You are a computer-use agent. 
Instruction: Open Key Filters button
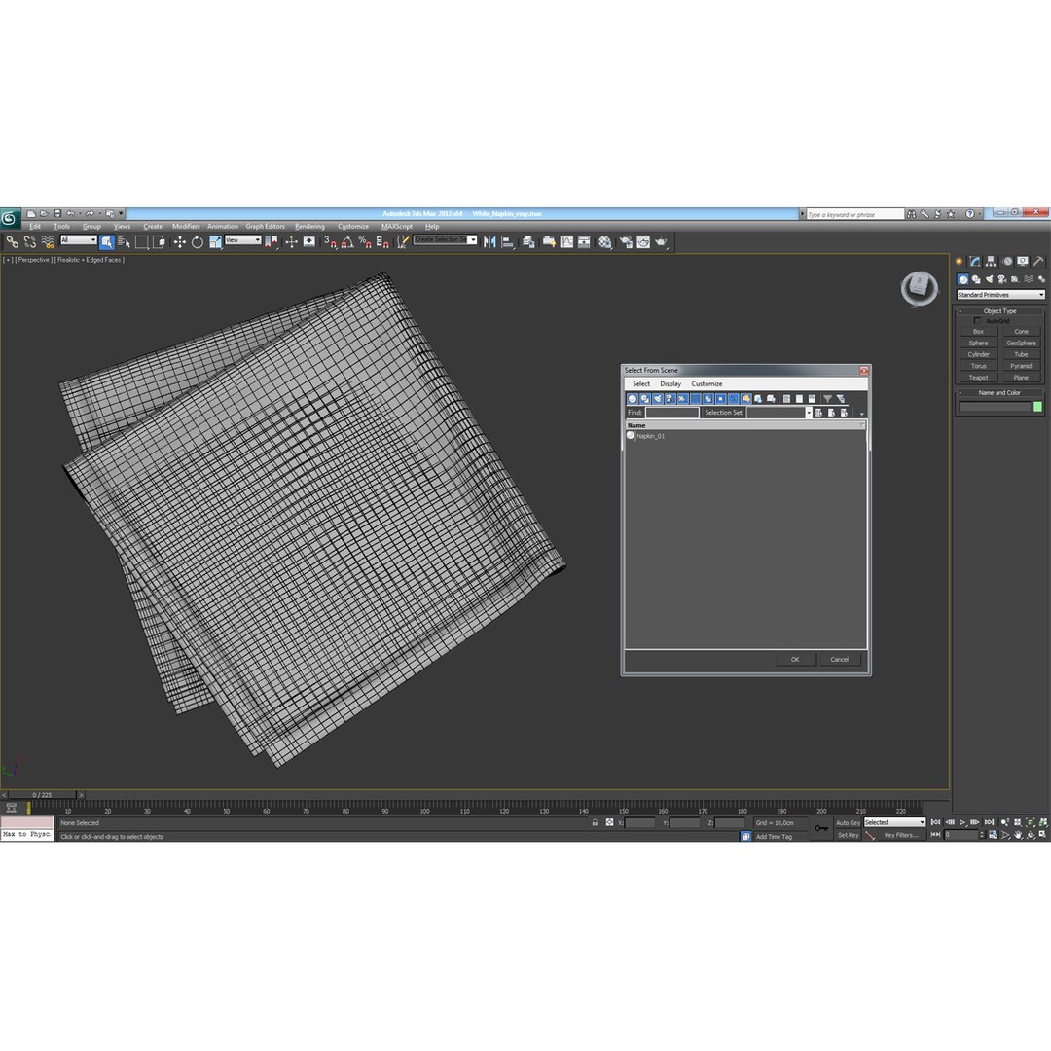[x=901, y=835]
